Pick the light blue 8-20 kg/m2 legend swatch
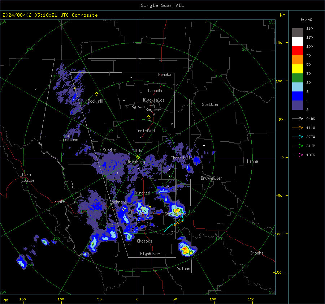Screen dimensions: 325x304 [298, 87]
